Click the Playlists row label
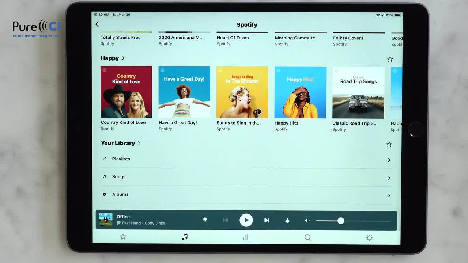The height and width of the screenshot is (263, 468). pyautogui.click(x=121, y=159)
